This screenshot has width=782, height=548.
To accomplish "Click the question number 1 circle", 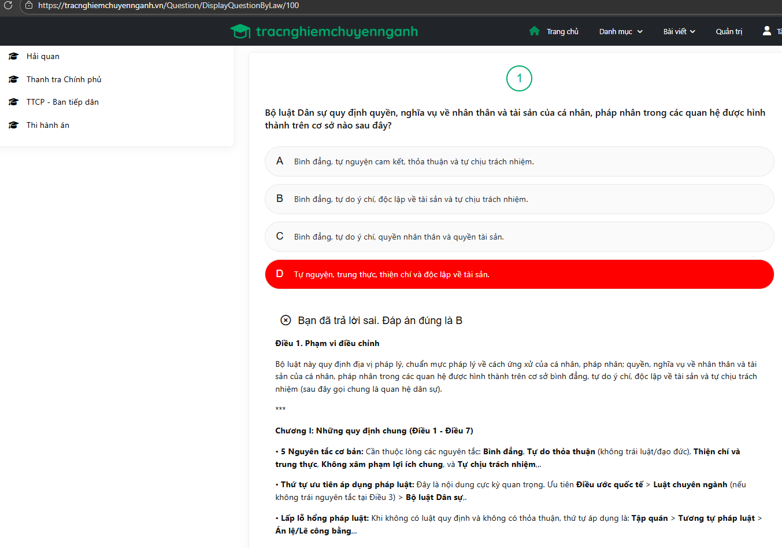I will tap(519, 78).
